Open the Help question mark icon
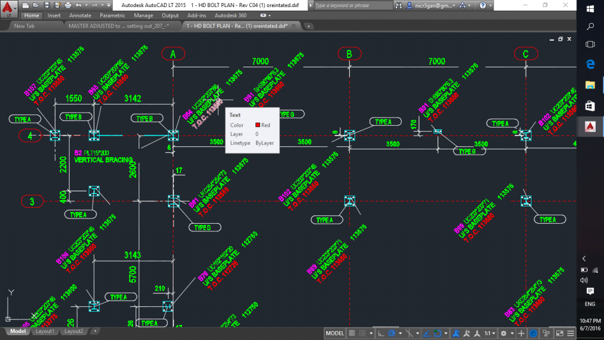Viewport: 604px width, 340px height. point(481,5)
